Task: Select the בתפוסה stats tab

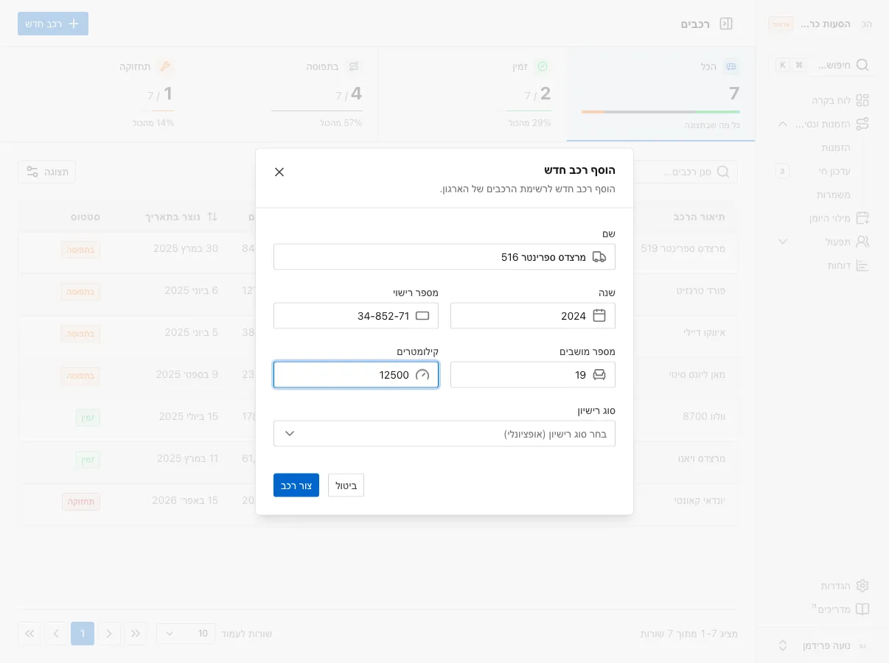Action: tap(284, 94)
